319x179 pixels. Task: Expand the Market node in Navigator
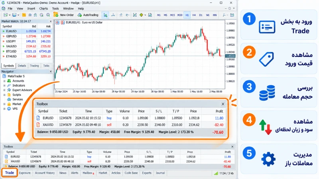(4, 104)
